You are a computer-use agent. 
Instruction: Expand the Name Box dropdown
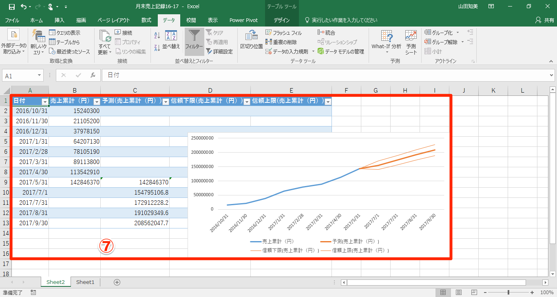(40, 75)
